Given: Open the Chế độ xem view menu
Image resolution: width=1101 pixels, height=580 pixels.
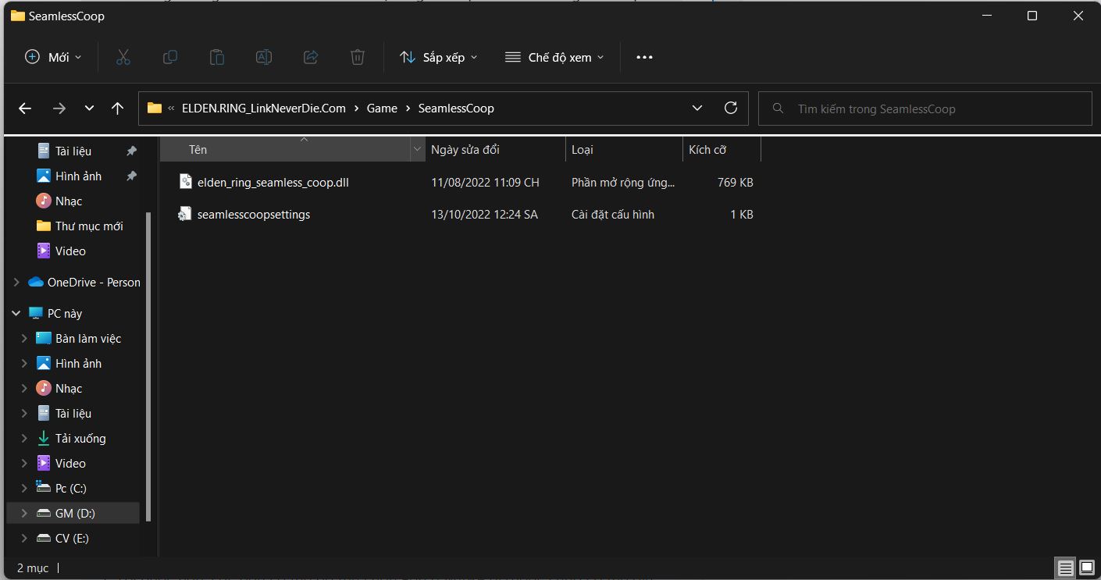Looking at the screenshot, I should (554, 57).
